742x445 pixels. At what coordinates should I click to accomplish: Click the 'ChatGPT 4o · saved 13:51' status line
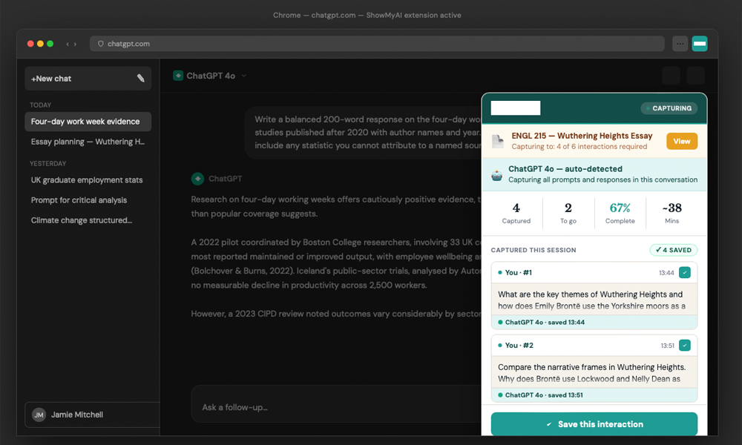(543, 395)
